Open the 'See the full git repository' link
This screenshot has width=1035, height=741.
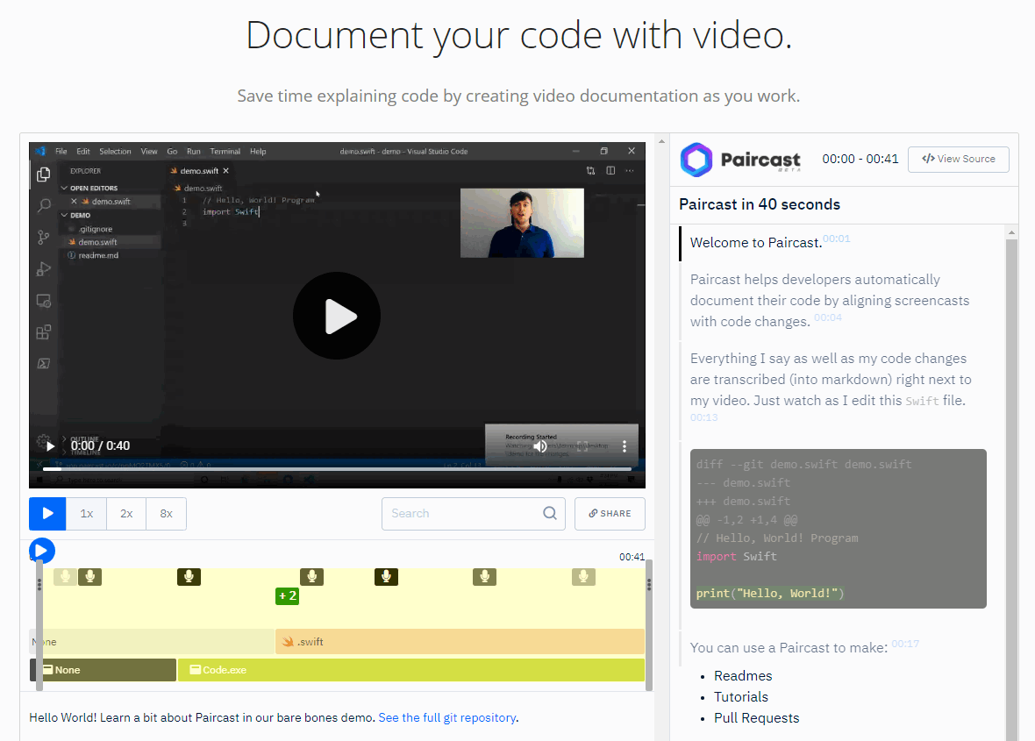pyautogui.click(x=446, y=717)
